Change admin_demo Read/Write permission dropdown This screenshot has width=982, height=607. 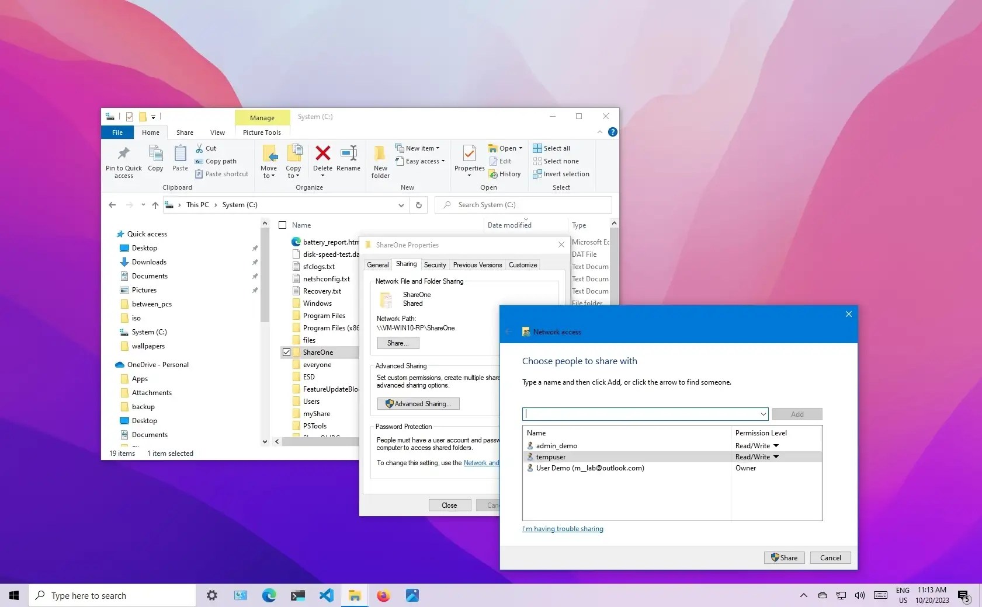(757, 446)
